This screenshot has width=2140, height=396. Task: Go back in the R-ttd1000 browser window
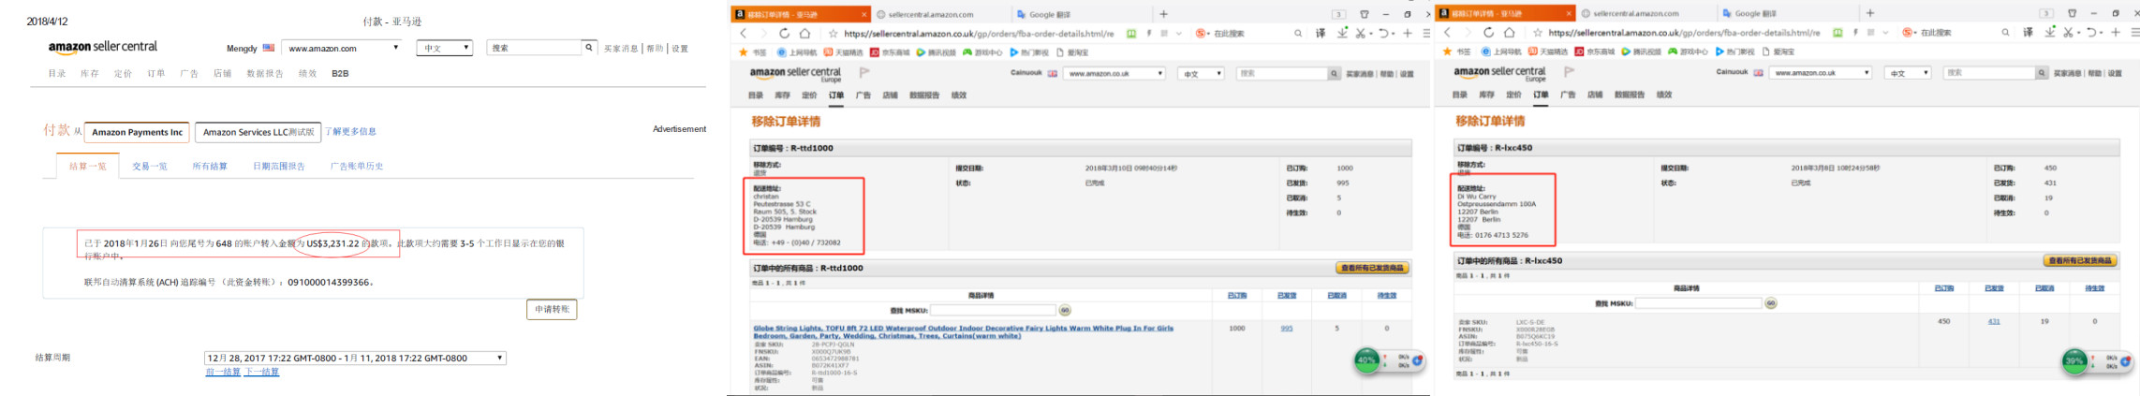click(744, 33)
